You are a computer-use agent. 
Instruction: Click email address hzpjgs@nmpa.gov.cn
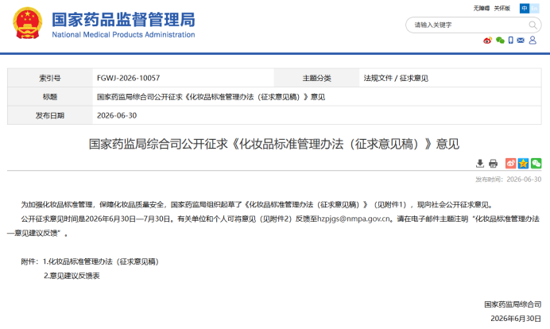pyautogui.click(x=354, y=219)
